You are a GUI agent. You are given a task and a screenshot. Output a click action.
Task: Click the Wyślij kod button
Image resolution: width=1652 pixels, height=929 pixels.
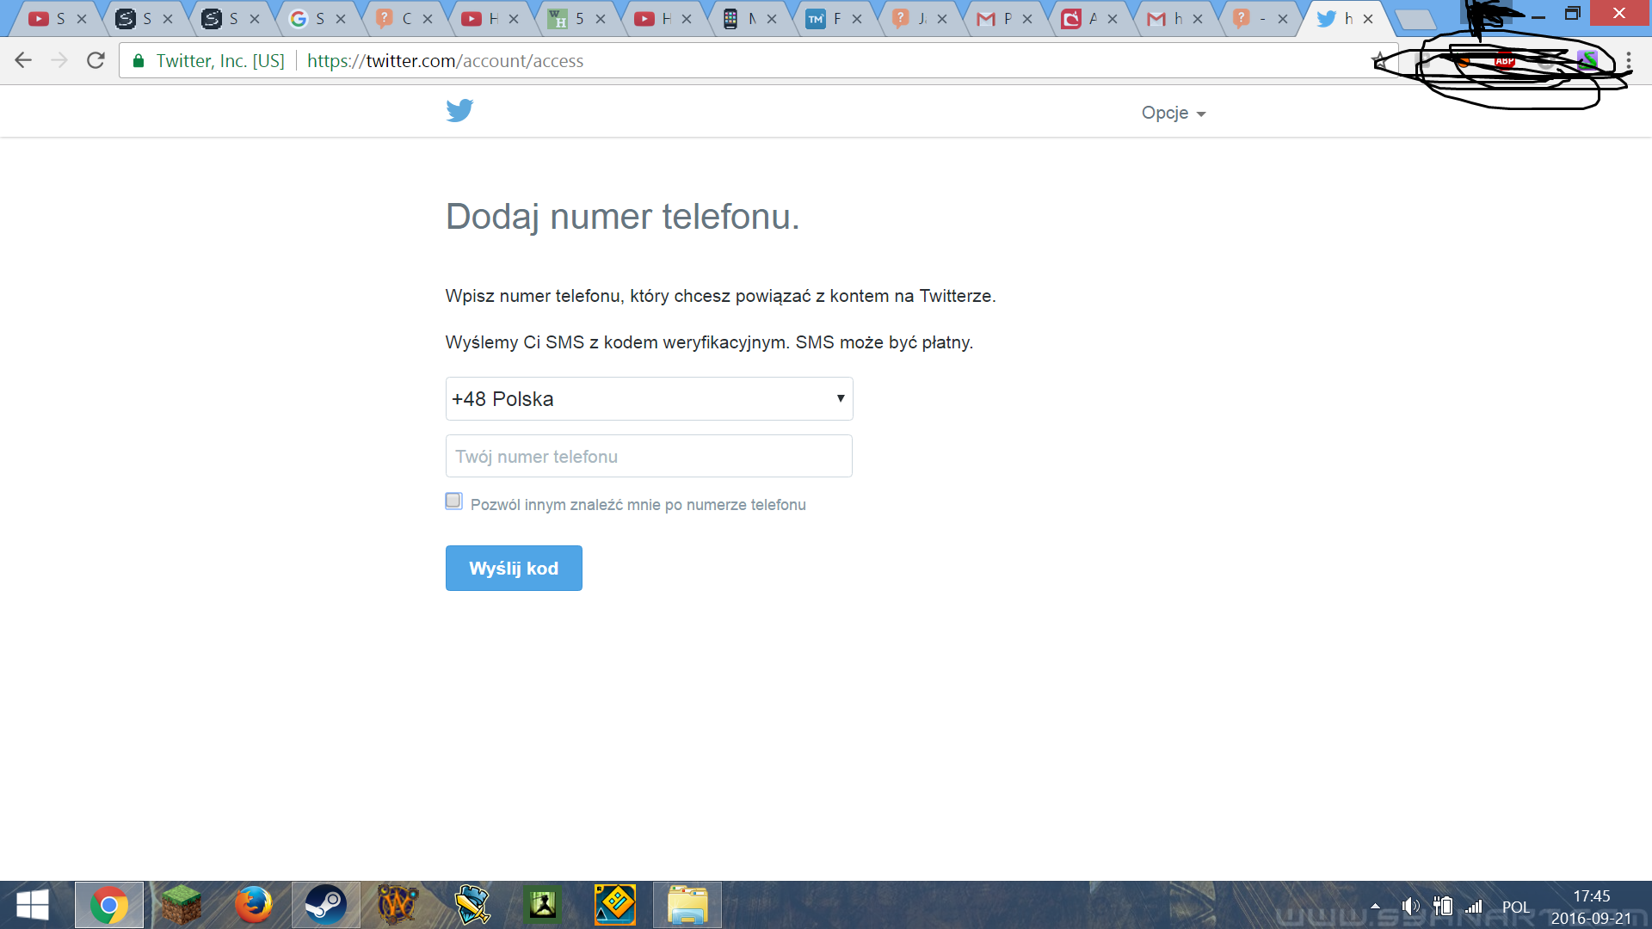click(514, 569)
